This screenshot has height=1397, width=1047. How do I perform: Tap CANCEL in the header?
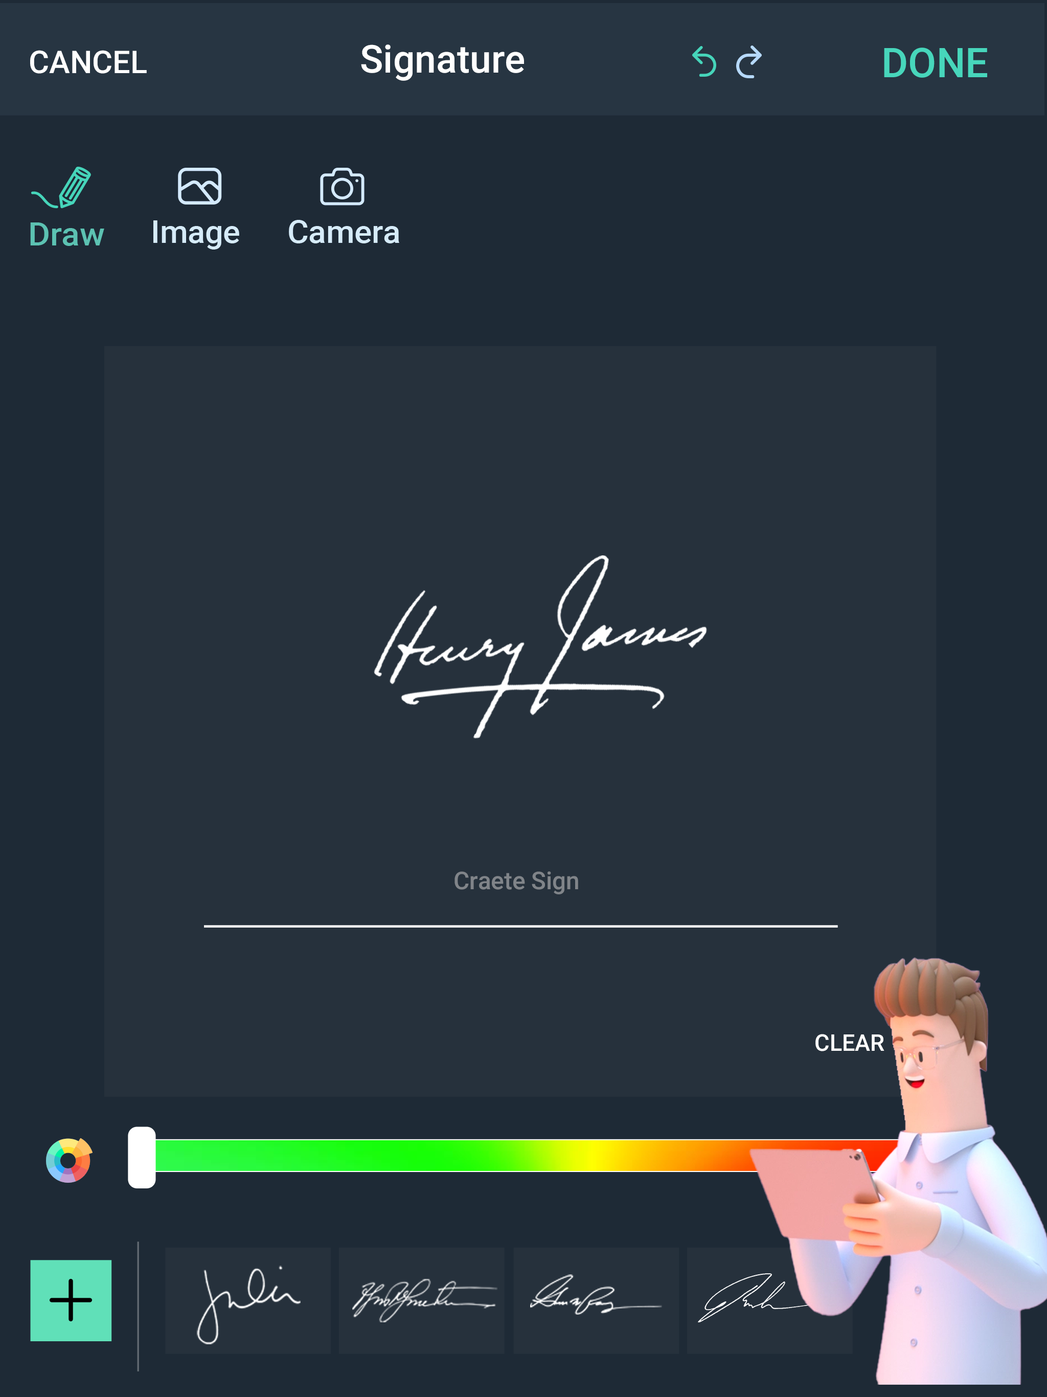[x=88, y=62]
